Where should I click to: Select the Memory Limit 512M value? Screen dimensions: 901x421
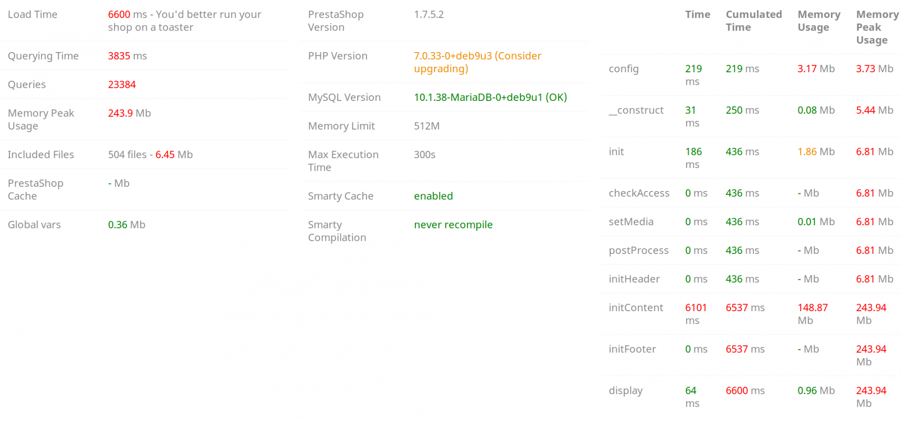[x=427, y=126]
